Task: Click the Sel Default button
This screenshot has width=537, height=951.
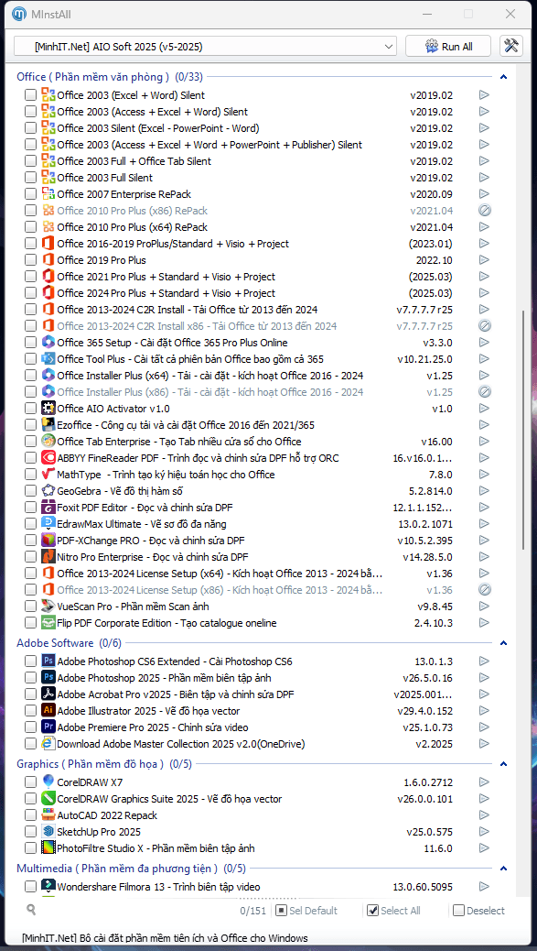Action: 306,911
